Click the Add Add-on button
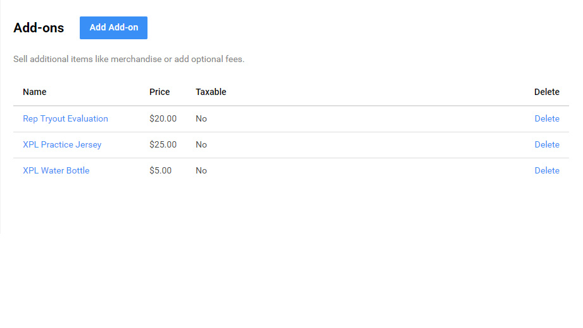Image resolution: width=583 pixels, height=328 pixels. point(113,28)
